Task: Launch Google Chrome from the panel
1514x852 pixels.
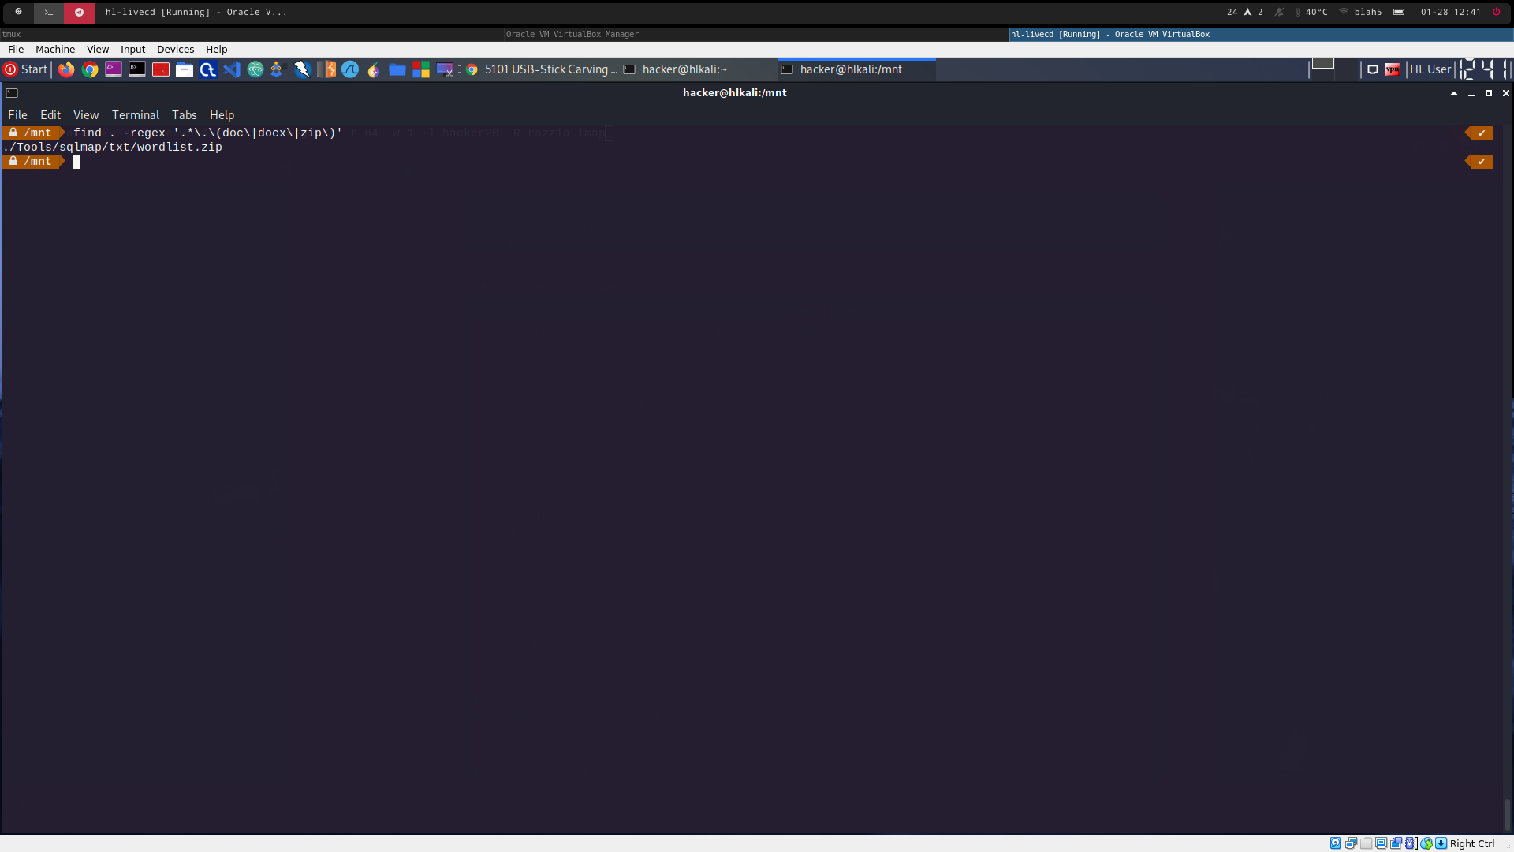Action: 90,69
